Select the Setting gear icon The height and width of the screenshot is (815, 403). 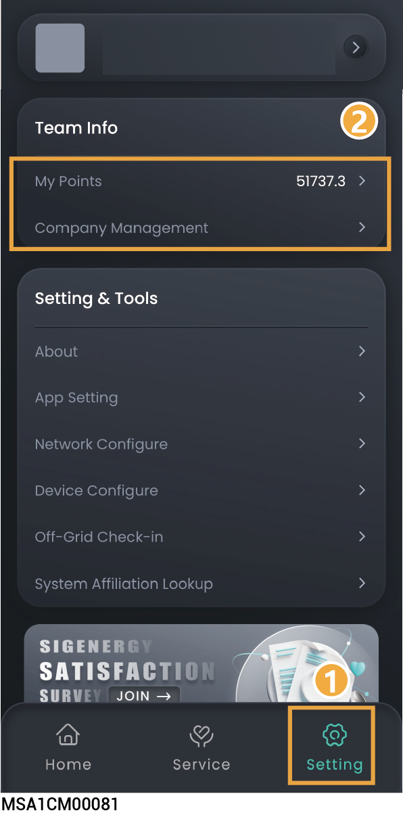click(x=335, y=735)
